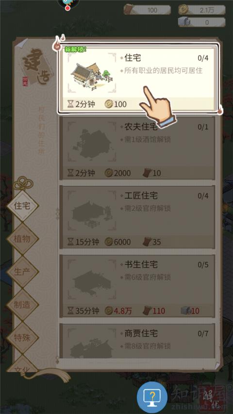Image resolution: width=233 pixels, height=414 pixels.
Task: Tap the locked 农夫住宅 card
Action: pos(137,148)
